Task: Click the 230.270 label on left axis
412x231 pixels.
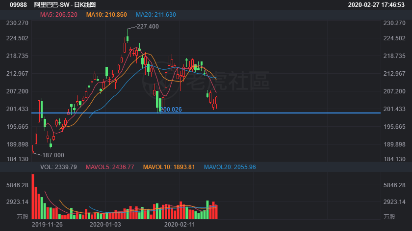Action: tap(15, 23)
